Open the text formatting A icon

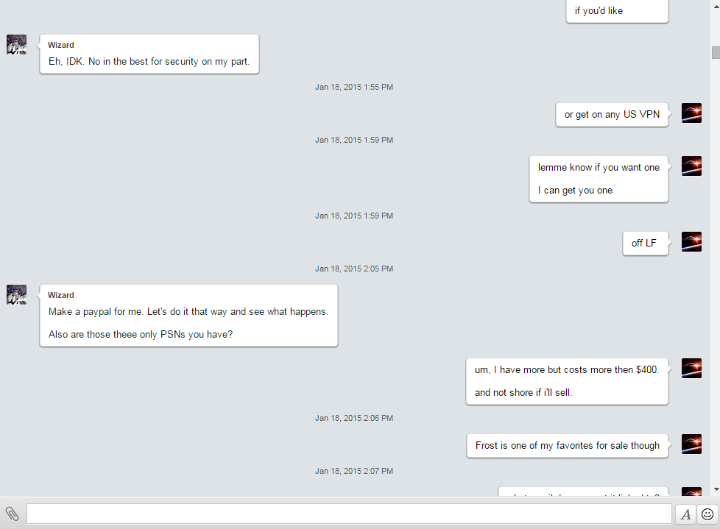(x=685, y=514)
